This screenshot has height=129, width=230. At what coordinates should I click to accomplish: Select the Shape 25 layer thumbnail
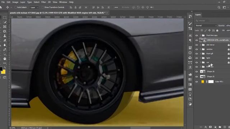203,76
